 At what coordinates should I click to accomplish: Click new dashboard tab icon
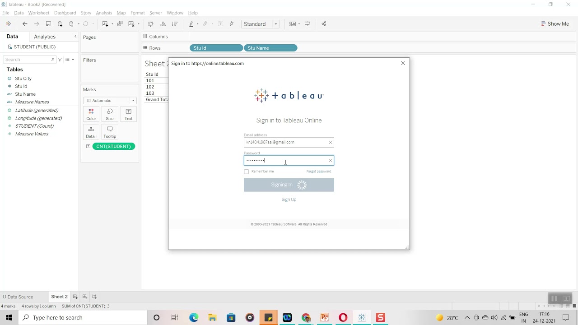(x=85, y=297)
